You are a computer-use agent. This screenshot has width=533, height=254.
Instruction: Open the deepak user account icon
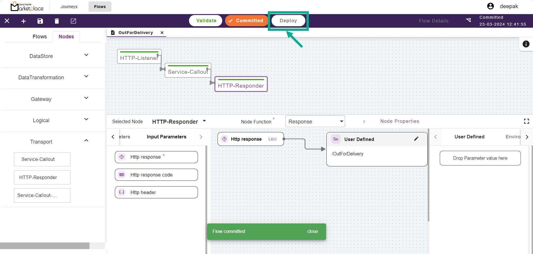(490, 6)
